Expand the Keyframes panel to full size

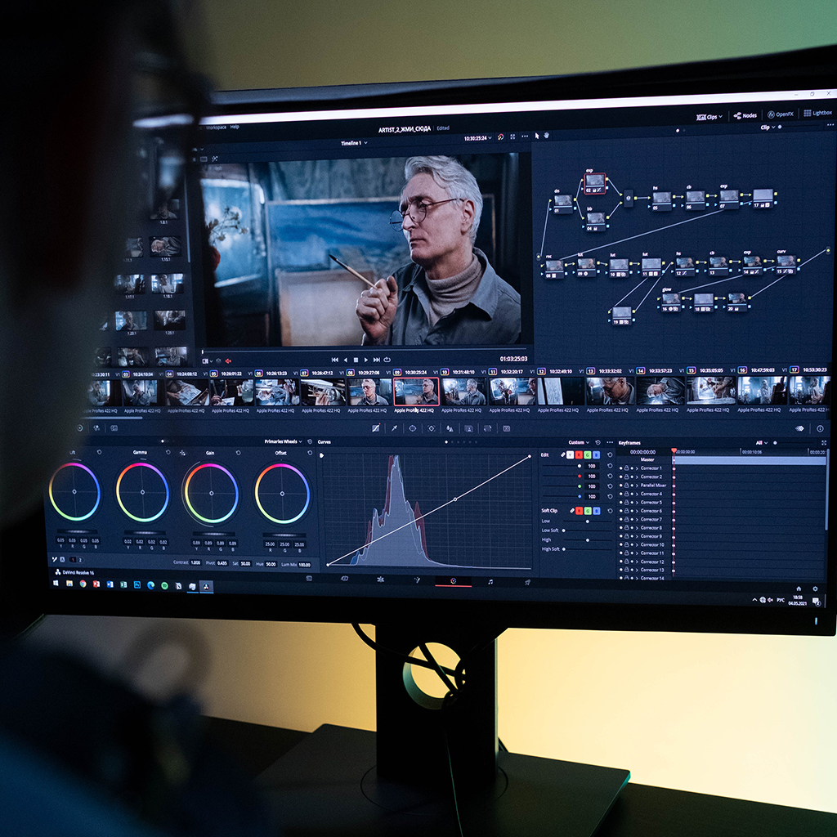coord(824,442)
